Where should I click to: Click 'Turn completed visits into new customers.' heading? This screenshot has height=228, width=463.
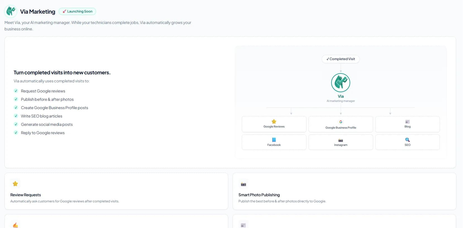tap(62, 73)
